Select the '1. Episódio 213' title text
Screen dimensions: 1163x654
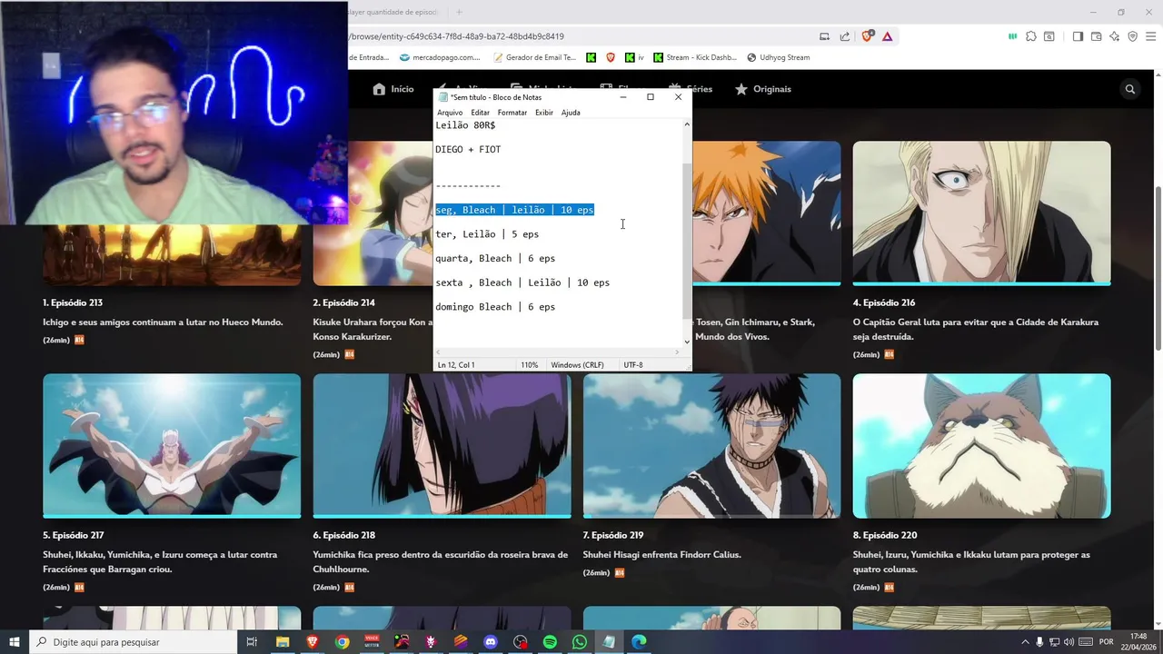(74, 302)
